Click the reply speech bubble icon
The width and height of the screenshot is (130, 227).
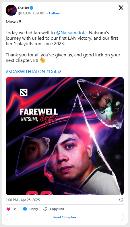click(25, 209)
